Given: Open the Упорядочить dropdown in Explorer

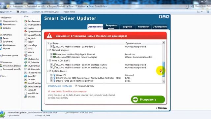Looking at the screenshot, I should 6,12.
